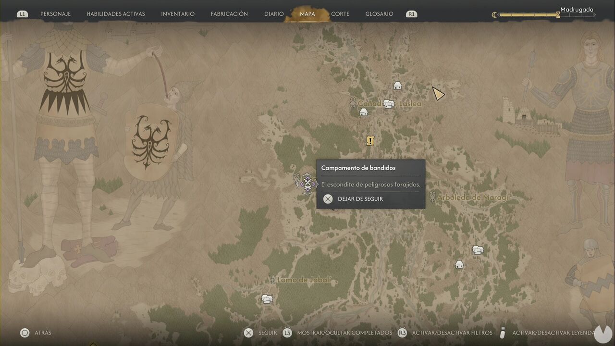Click the antler icon beside Arboleda de Maragir
Image resolution: width=615 pixels, height=346 pixels.
[x=432, y=197]
